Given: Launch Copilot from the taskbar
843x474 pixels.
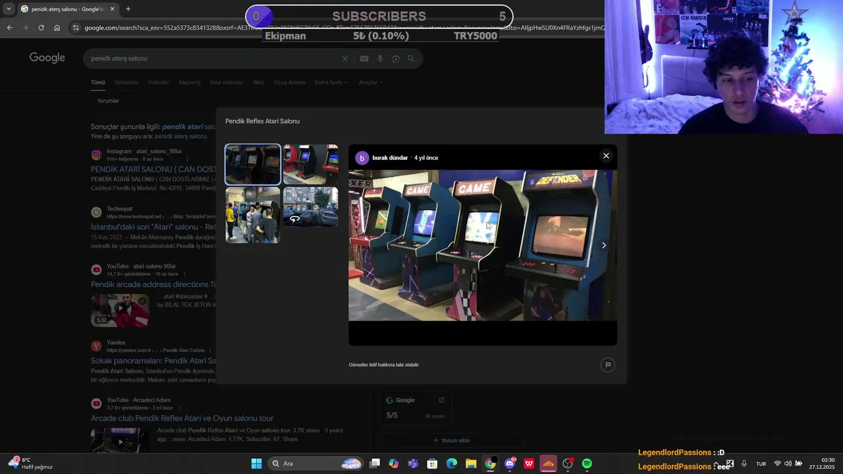Looking at the screenshot, I should pyautogui.click(x=394, y=463).
